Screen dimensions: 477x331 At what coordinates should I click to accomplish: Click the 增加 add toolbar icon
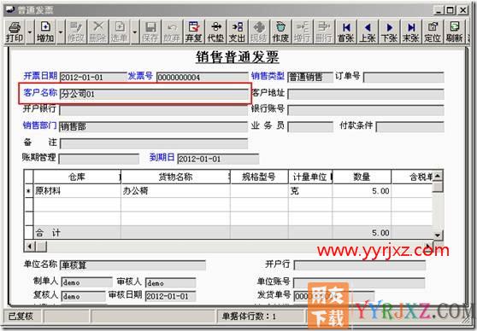click(45, 32)
